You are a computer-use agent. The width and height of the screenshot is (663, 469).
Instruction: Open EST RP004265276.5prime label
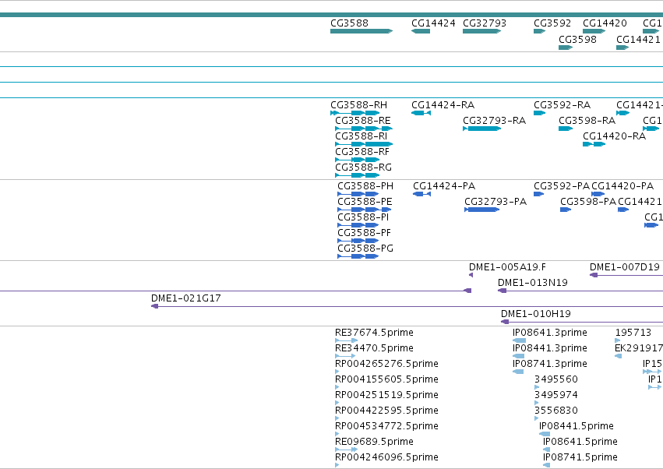(x=386, y=364)
